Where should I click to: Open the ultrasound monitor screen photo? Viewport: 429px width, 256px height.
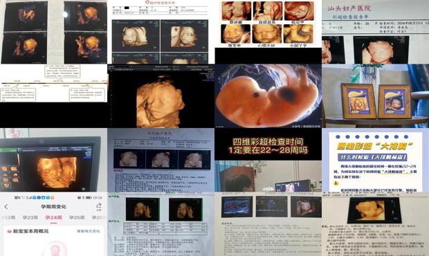click(x=54, y=160)
